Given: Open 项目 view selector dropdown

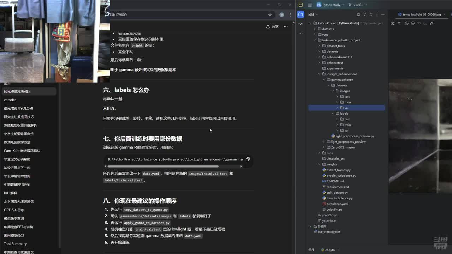Looking at the screenshot, I should 313,14.
